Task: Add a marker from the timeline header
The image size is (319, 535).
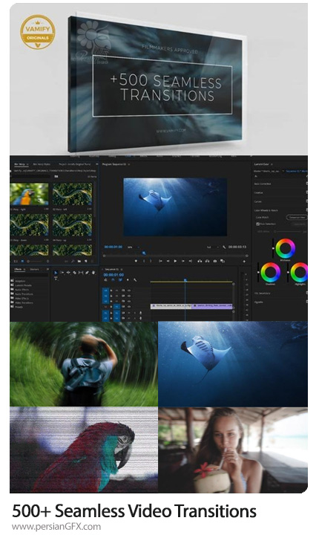Action: (x=128, y=280)
